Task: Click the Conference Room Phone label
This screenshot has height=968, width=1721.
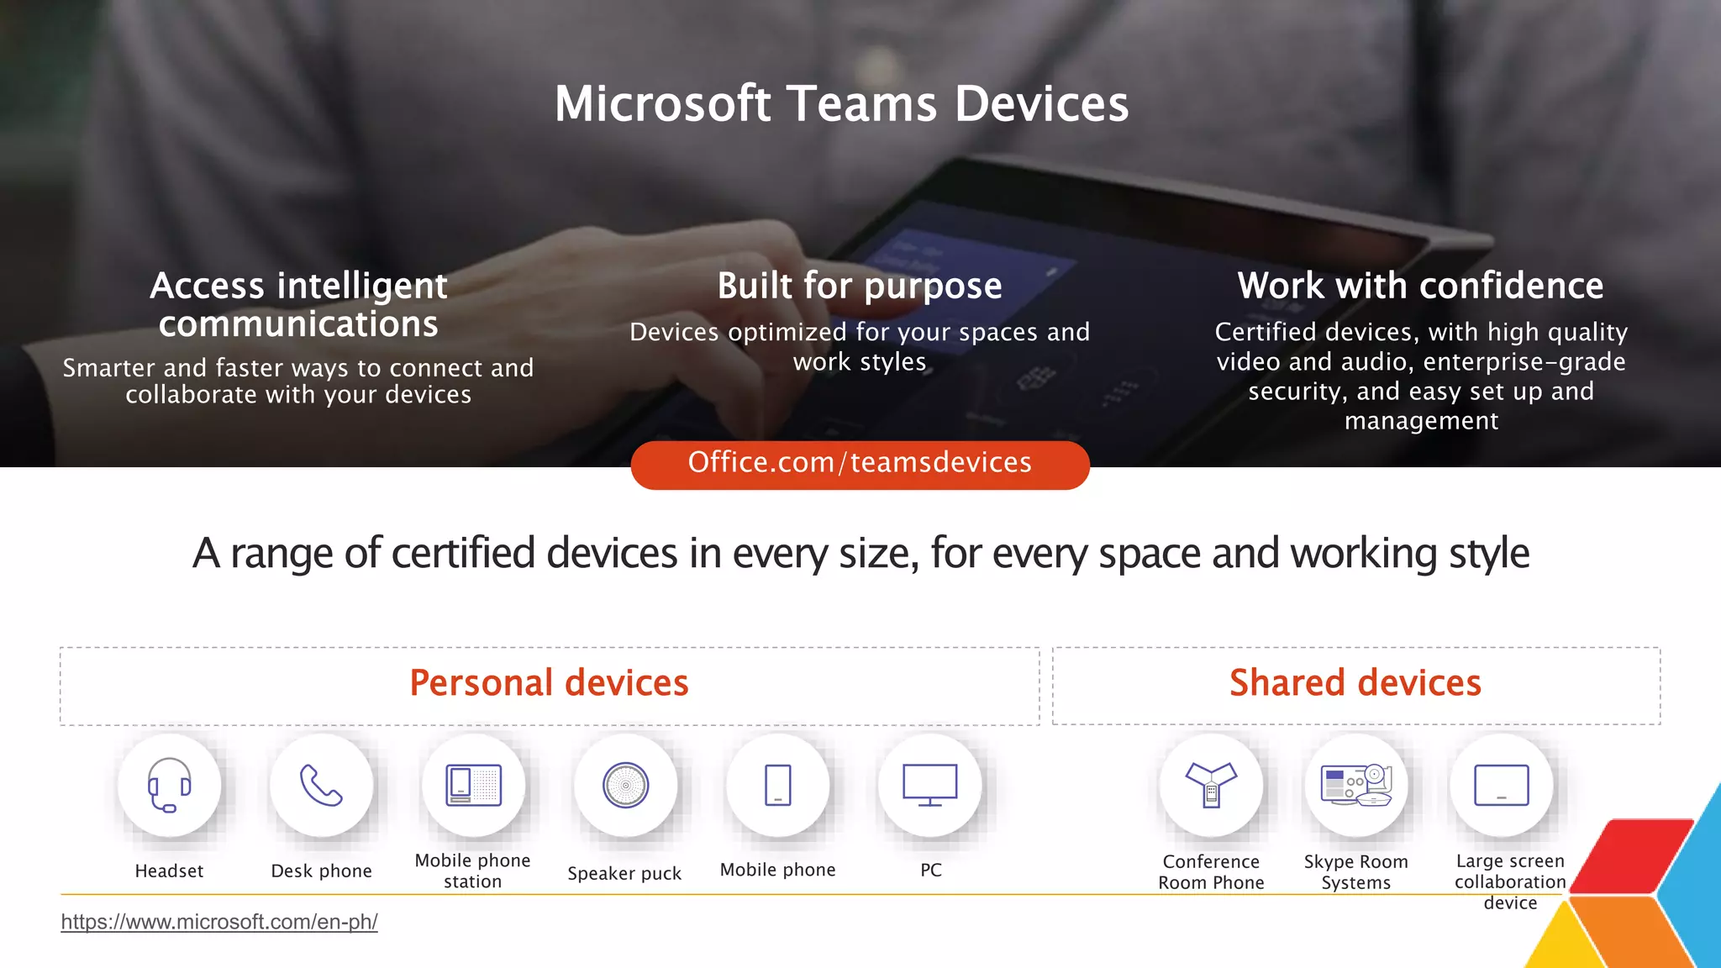Action: click(x=1211, y=872)
